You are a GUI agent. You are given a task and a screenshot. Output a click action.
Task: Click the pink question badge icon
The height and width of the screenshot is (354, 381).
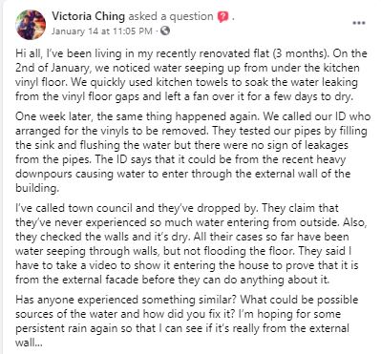coord(223,17)
